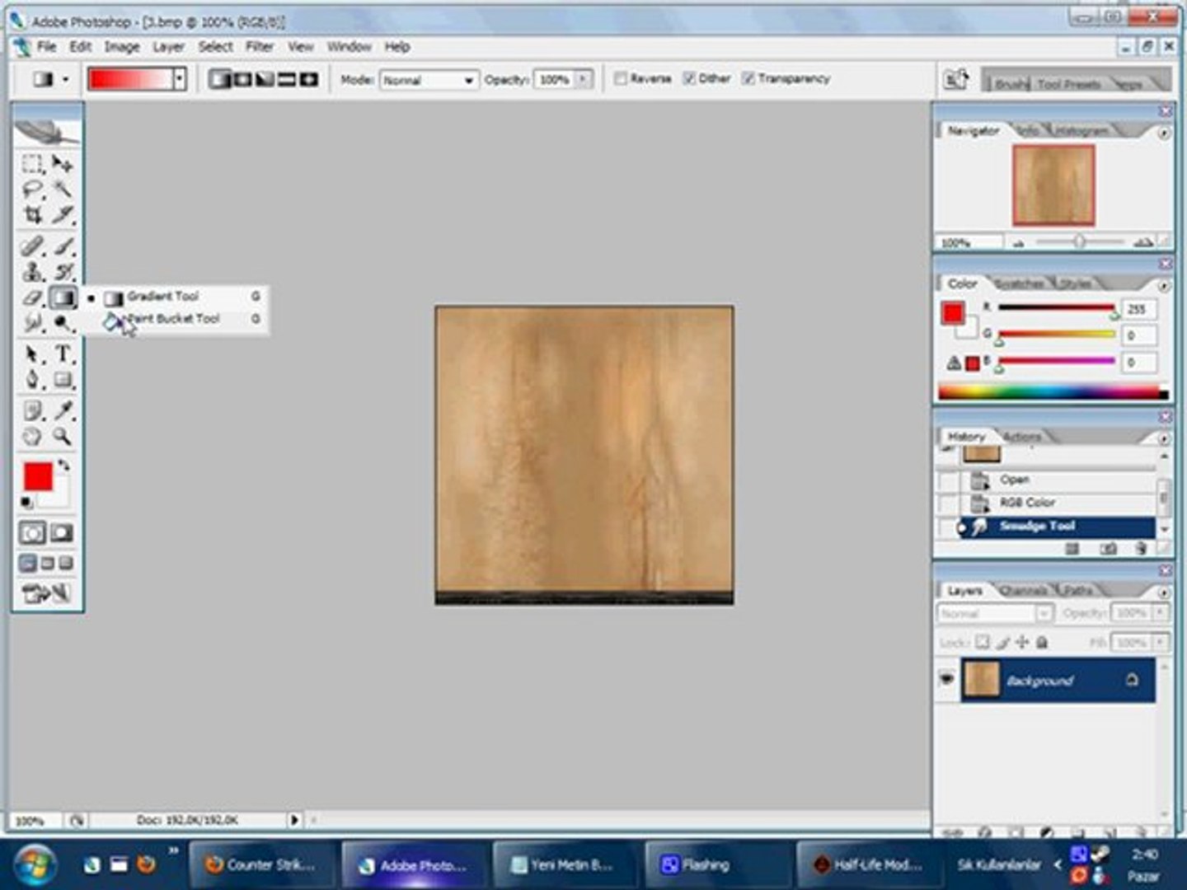The width and height of the screenshot is (1187, 890).
Task: Choose Gradient Tool from flyout
Action: click(175, 296)
